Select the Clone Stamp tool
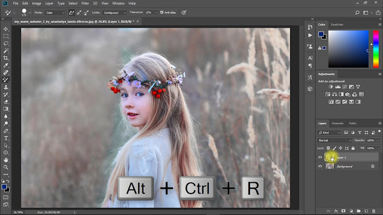 click(x=5, y=87)
